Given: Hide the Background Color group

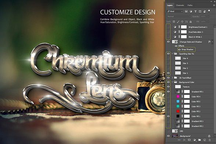Looking at the screenshot, I should click(168, 82).
